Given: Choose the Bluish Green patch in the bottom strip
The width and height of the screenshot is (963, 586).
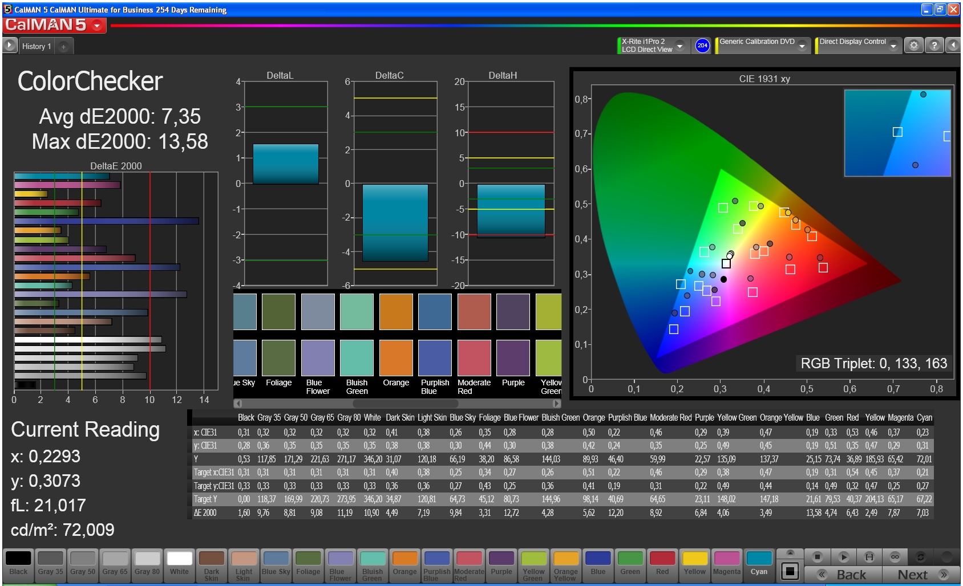Looking at the screenshot, I should pos(373,565).
